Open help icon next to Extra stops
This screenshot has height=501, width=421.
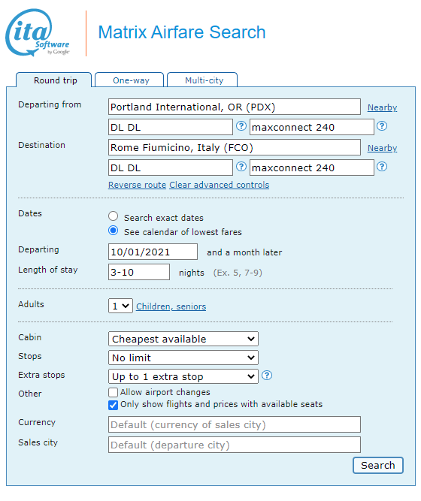point(267,375)
